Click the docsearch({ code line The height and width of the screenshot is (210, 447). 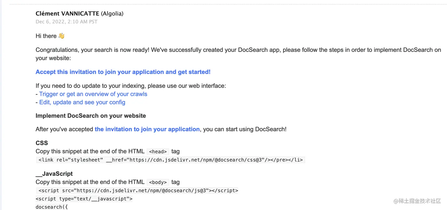pos(52,207)
